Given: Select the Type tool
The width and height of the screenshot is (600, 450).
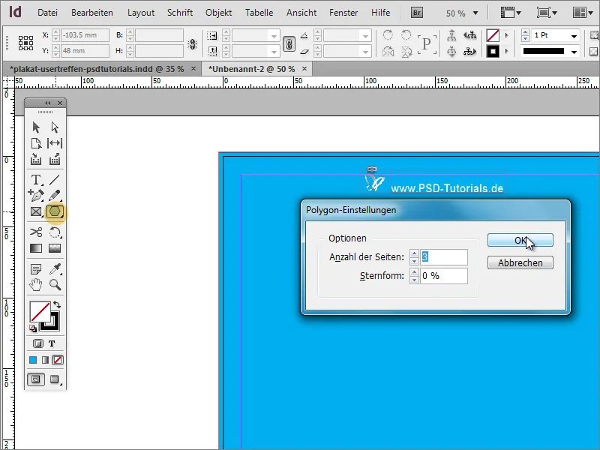Looking at the screenshot, I should (x=36, y=179).
